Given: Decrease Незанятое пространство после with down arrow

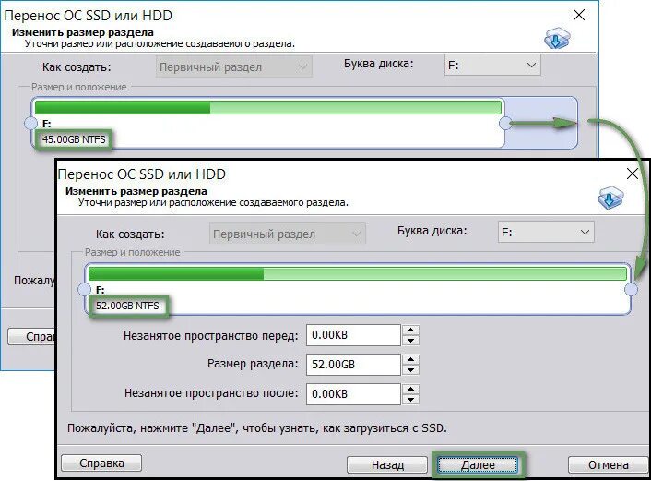Looking at the screenshot, I should point(410,399).
